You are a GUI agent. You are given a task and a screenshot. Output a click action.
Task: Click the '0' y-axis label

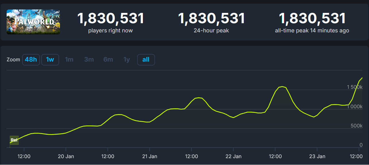point(361,145)
